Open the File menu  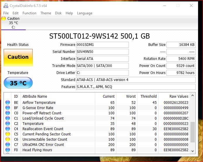coord(6,13)
